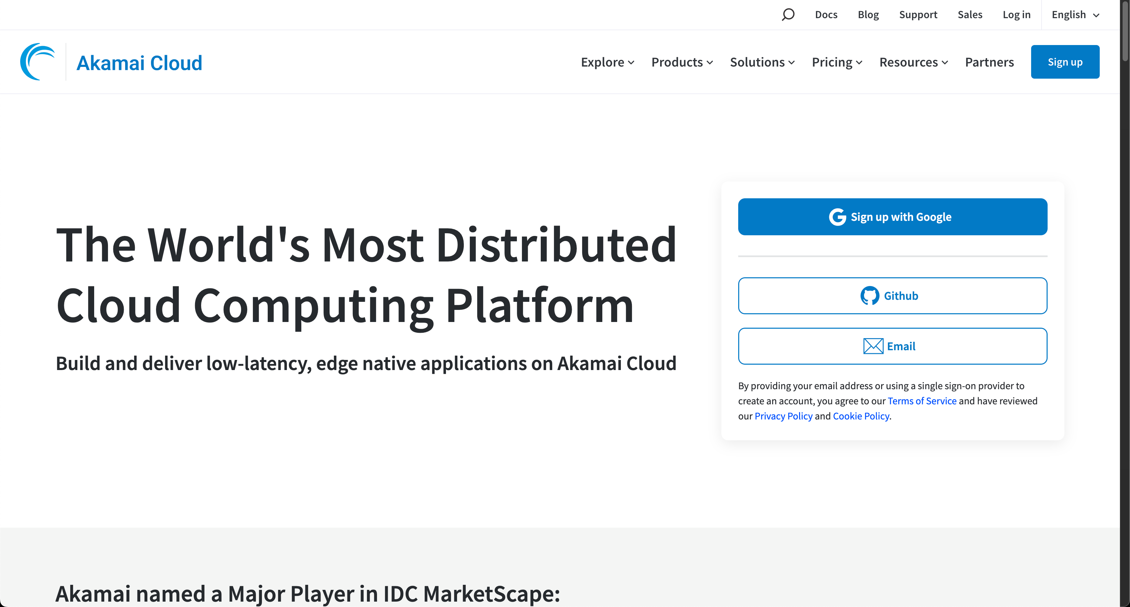Open the Solutions dropdown

[x=762, y=62]
